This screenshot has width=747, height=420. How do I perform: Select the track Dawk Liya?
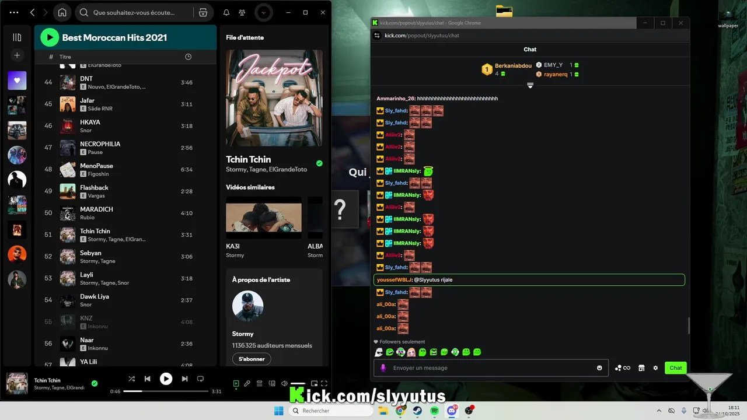(x=125, y=300)
